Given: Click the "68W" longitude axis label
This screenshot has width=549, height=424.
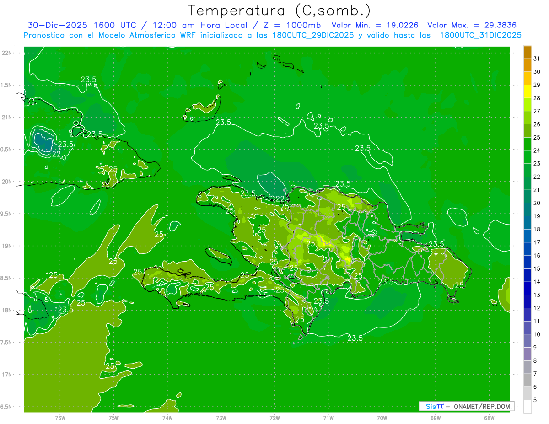Looking at the screenshot, I should pyautogui.click(x=489, y=418).
